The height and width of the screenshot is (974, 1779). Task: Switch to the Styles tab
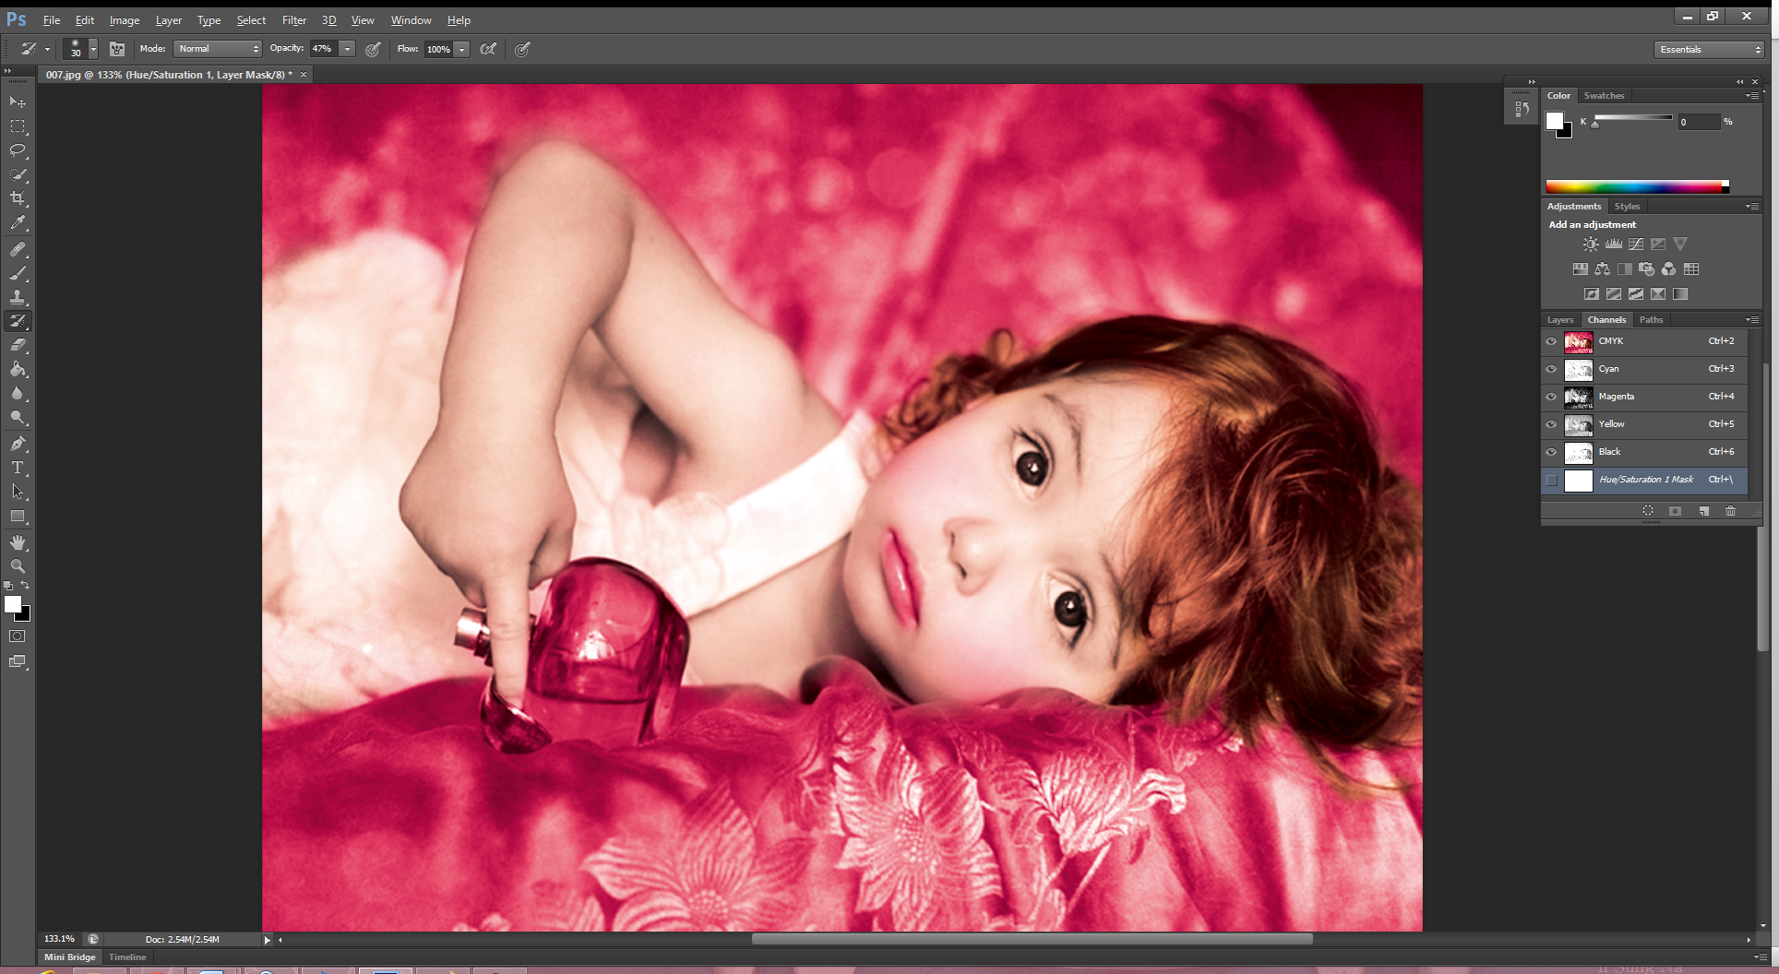tap(1627, 207)
